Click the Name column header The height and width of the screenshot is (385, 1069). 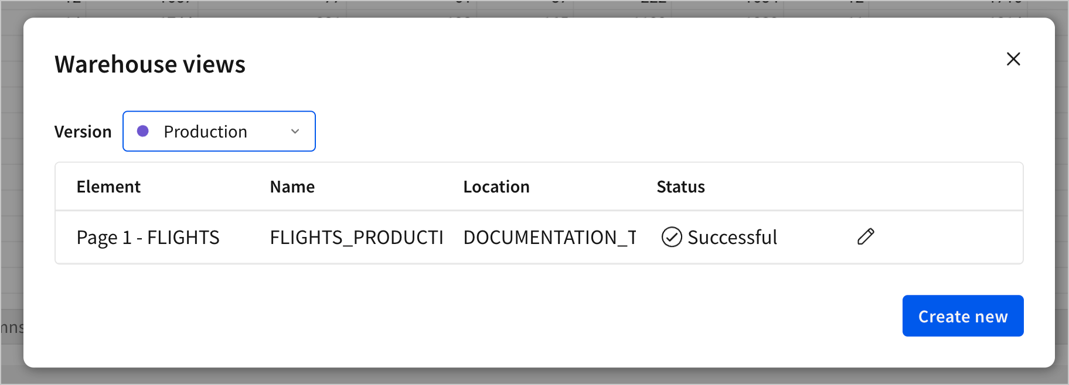coord(292,186)
